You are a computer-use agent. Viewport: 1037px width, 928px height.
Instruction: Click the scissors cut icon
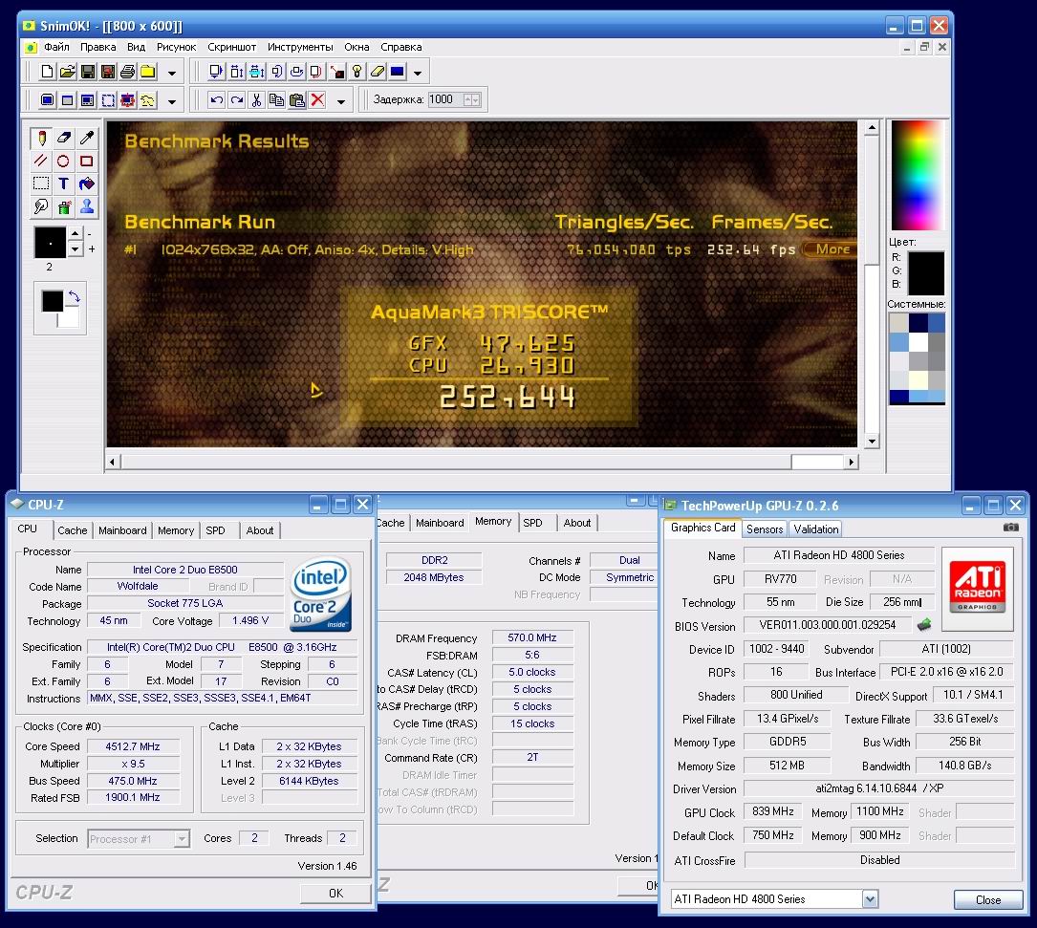coord(256,100)
